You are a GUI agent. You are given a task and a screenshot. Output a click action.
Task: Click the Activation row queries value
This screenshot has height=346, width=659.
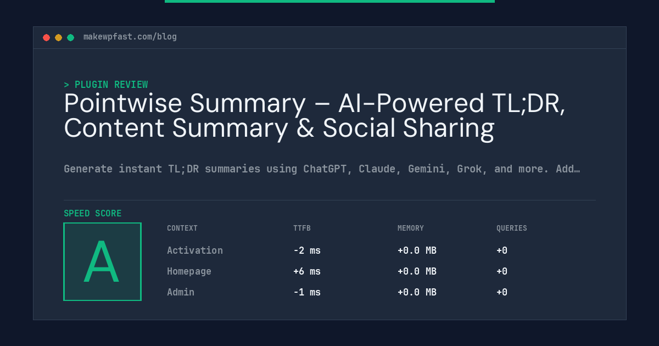[502, 250]
